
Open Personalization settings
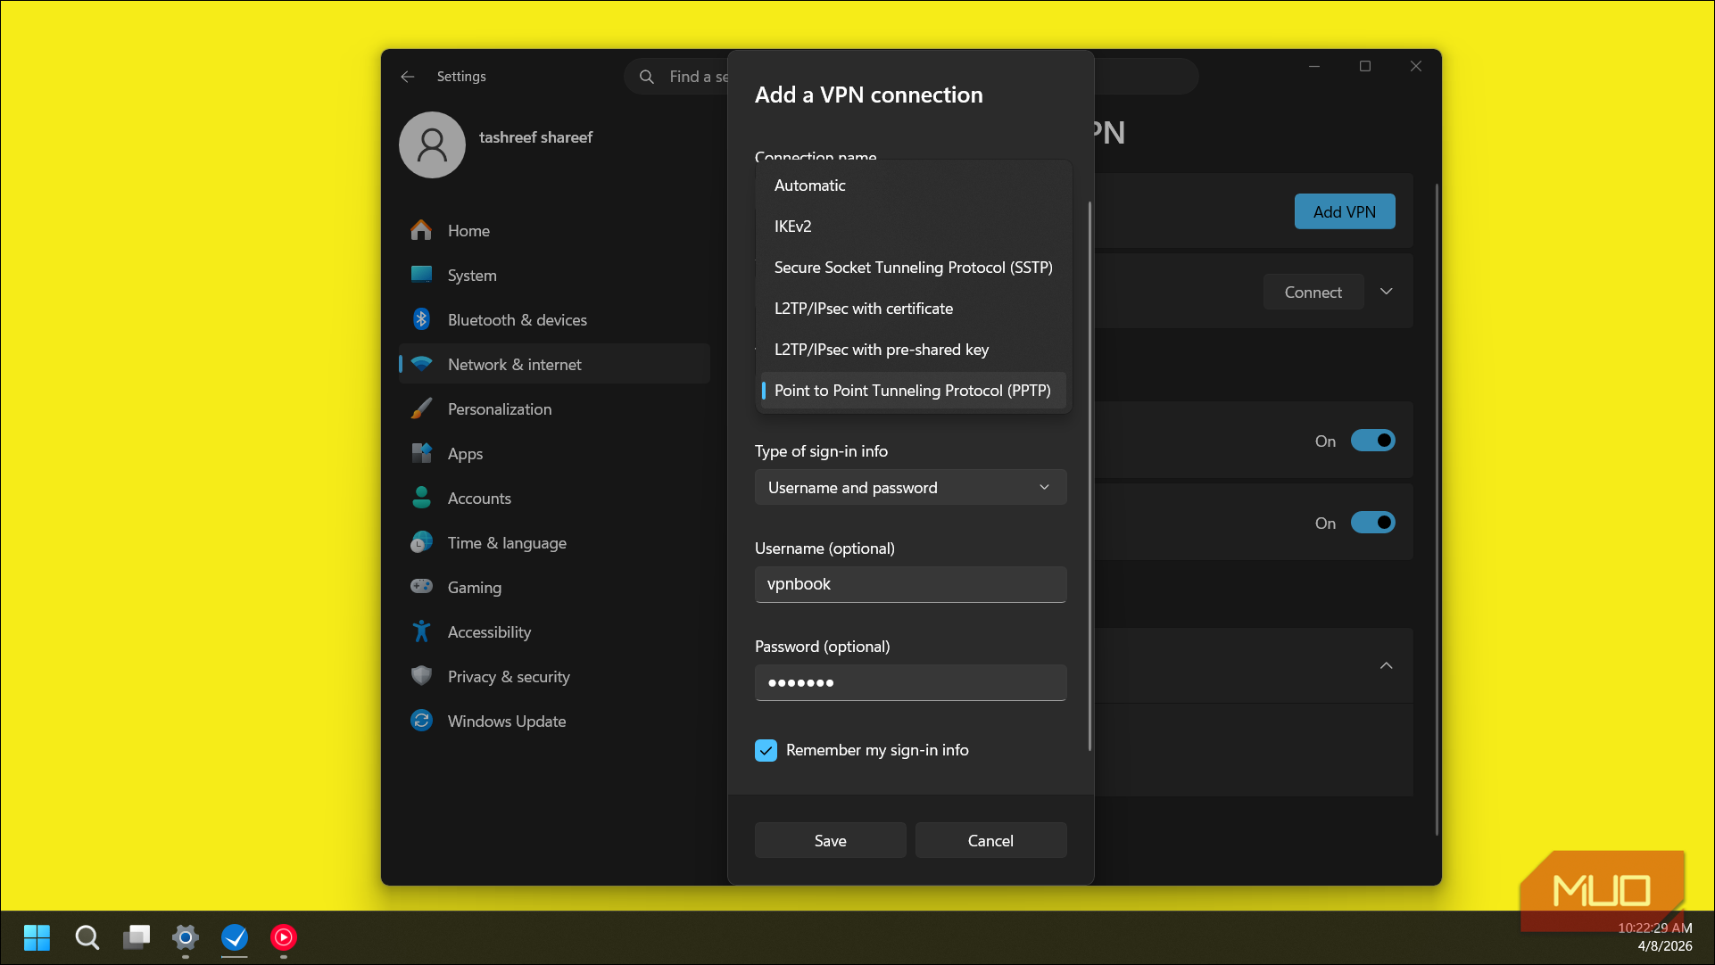tap(553, 409)
